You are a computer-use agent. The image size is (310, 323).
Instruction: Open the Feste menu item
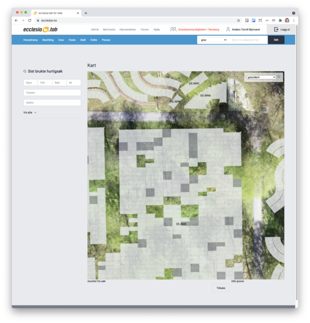[72, 40]
